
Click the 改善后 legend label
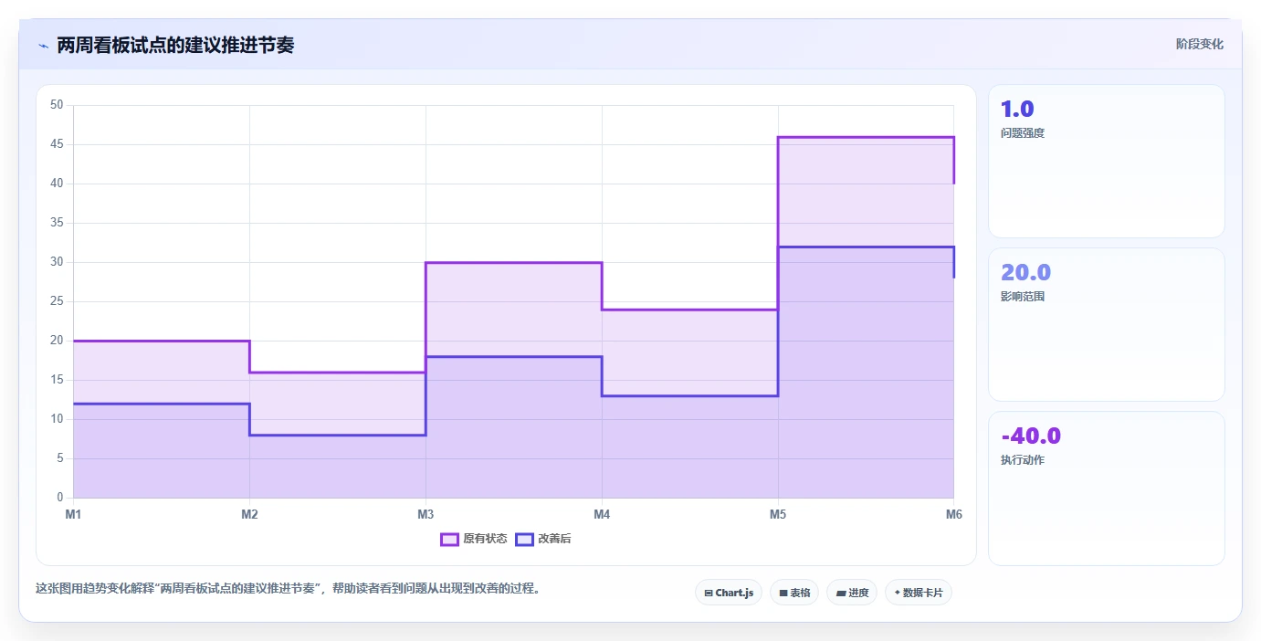(554, 539)
